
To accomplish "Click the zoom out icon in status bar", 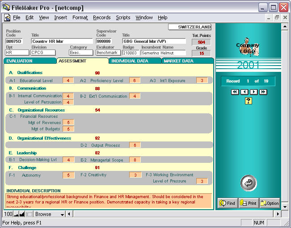I will coord(16,214).
